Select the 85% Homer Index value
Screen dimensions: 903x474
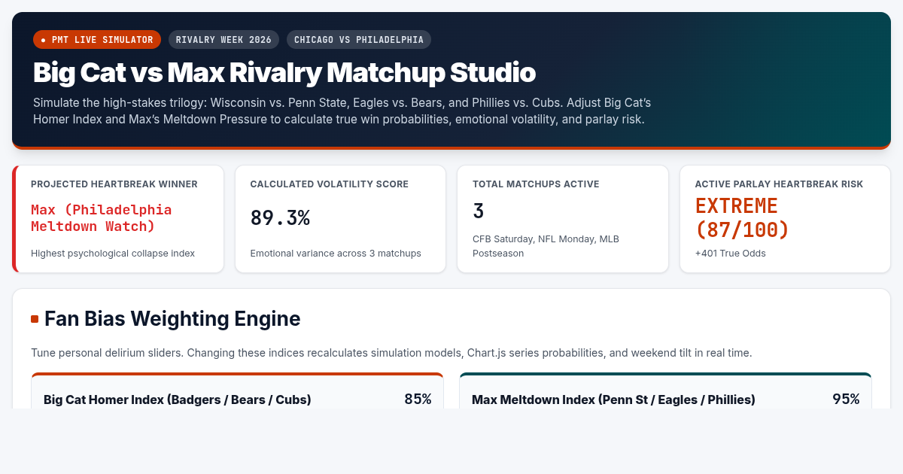tap(418, 400)
